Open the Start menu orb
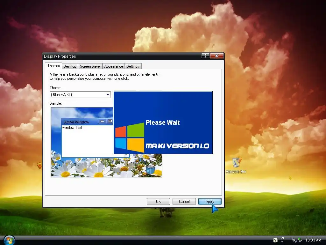This screenshot has width=326, height=245. coord(9,240)
